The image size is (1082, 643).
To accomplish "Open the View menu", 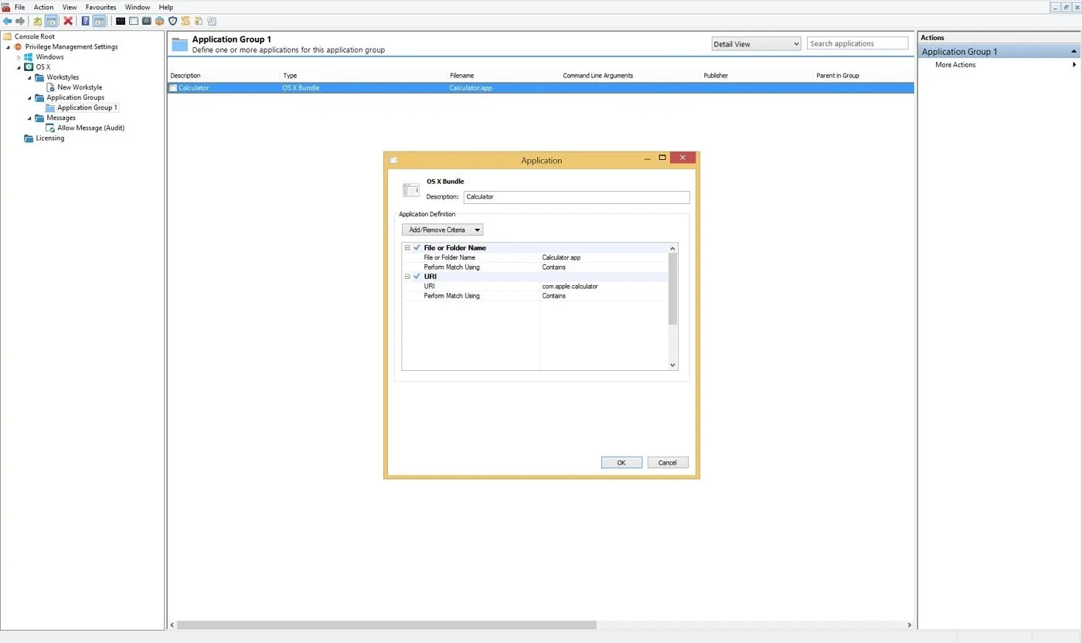I will [70, 7].
